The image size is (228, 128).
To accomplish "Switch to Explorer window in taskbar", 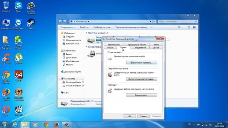I will point(25,125).
